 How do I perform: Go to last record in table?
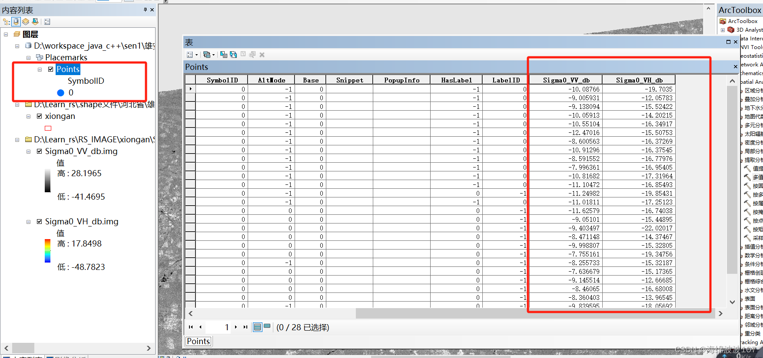(245, 327)
